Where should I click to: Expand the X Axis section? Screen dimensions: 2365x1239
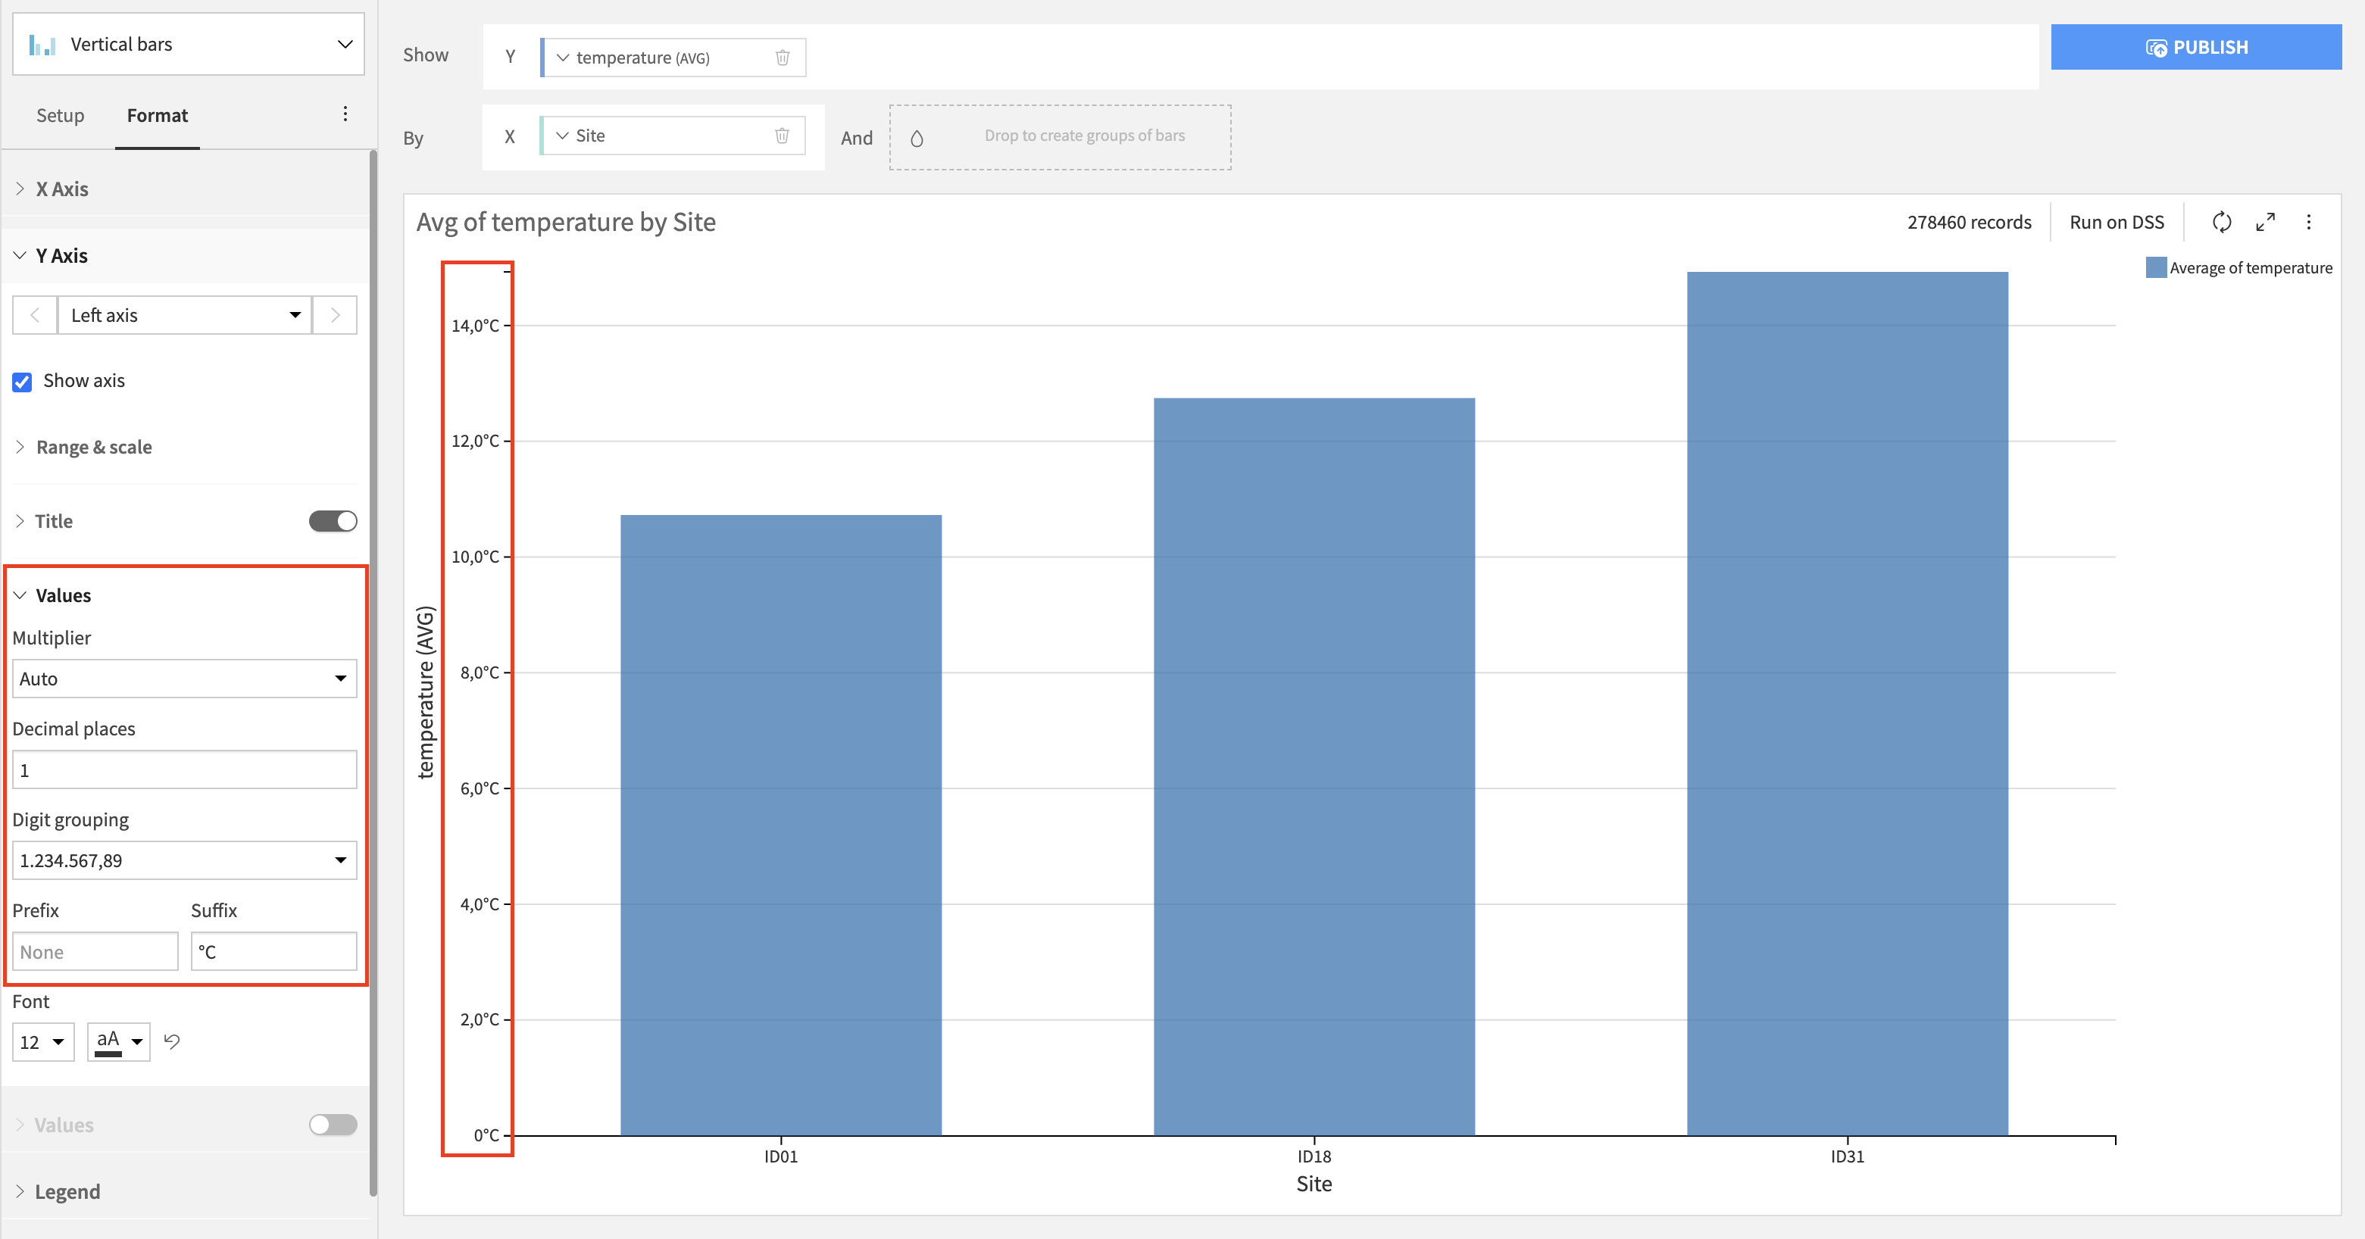[61, 188]
